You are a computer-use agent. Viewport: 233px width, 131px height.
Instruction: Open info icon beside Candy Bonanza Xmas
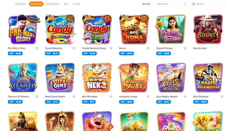click(x=111, y=48)
